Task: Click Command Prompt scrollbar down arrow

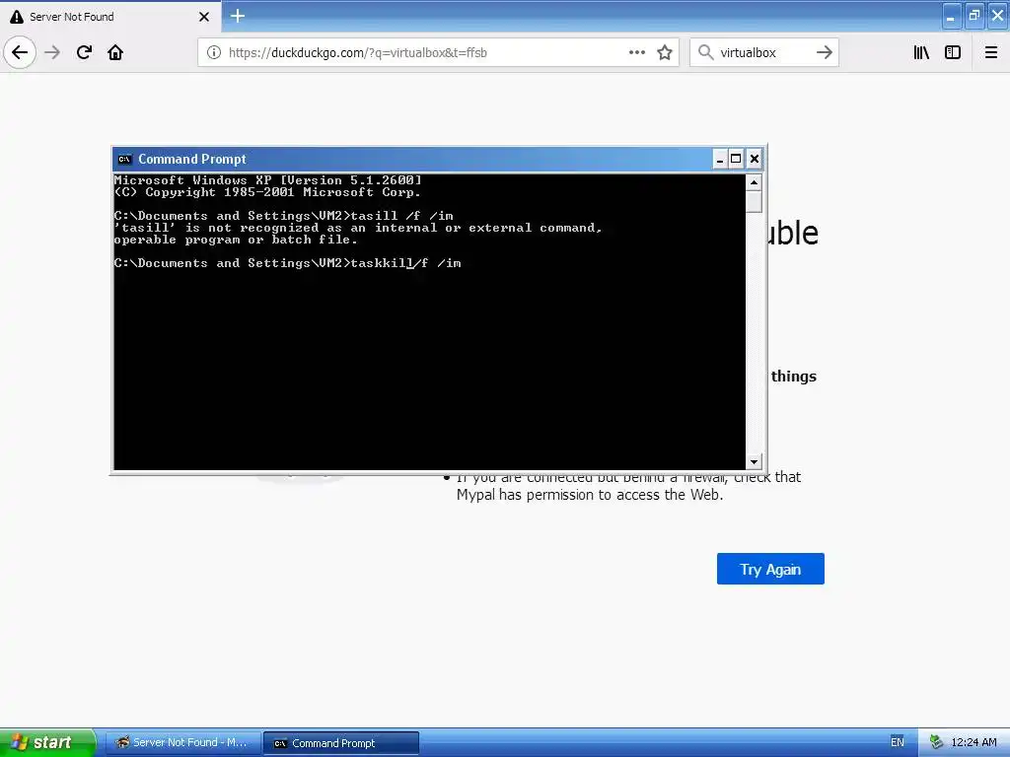Action: point(754,461)
